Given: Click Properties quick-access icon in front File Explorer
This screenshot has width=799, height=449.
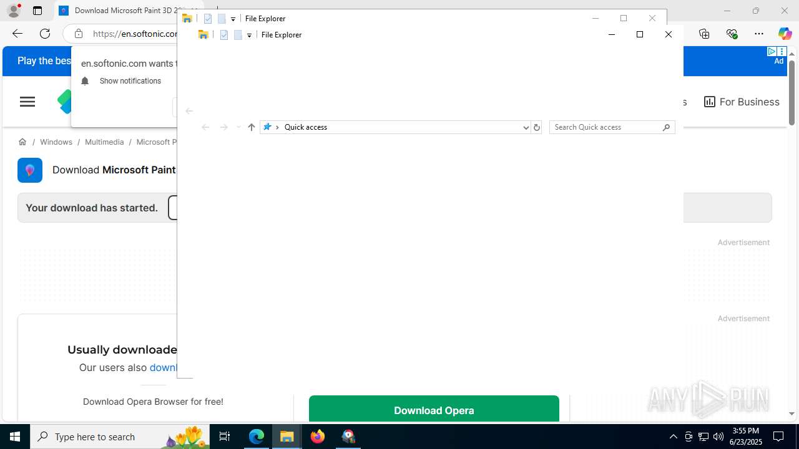Looking at the screenshot, I should [224, 35].
